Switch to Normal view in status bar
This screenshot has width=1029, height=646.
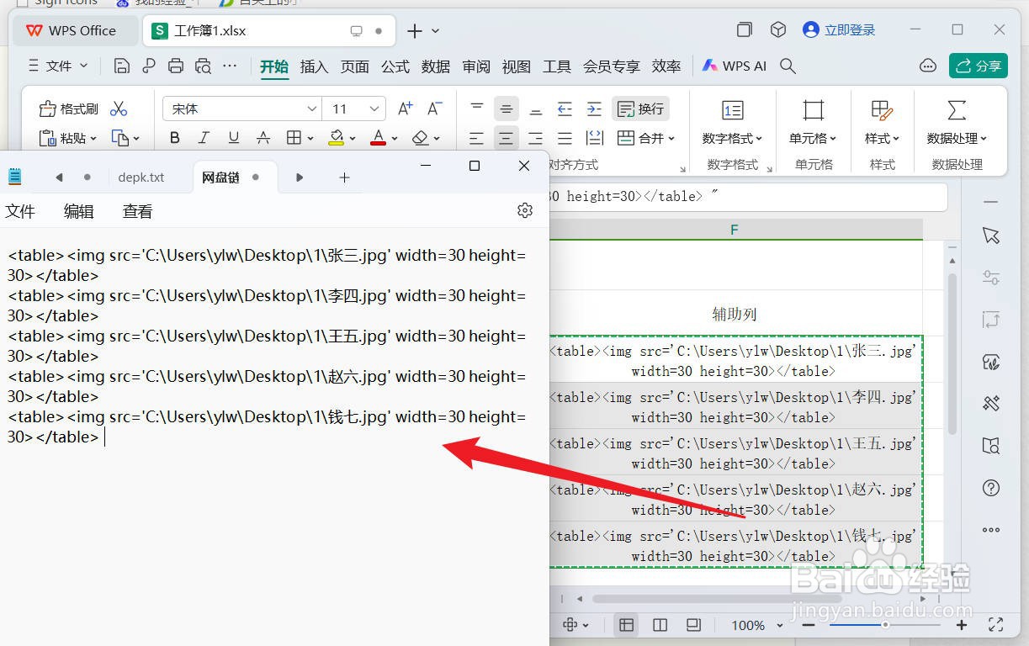pyautogui.click(x=626, y=625)
